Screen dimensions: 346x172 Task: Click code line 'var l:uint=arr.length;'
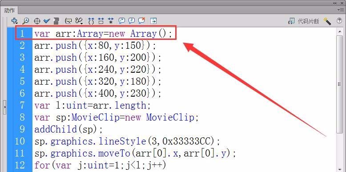point(92,106)
